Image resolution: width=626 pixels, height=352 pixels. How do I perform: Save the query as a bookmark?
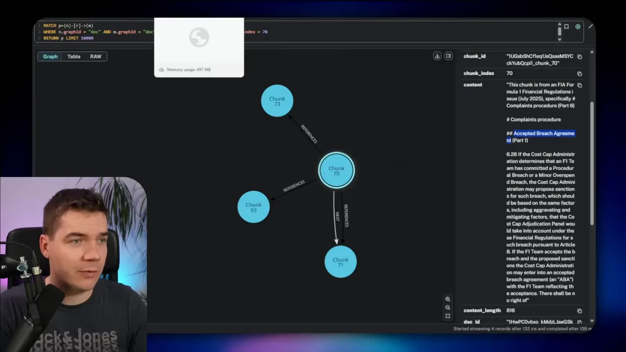pyautogui.click(x=566, y=27)
